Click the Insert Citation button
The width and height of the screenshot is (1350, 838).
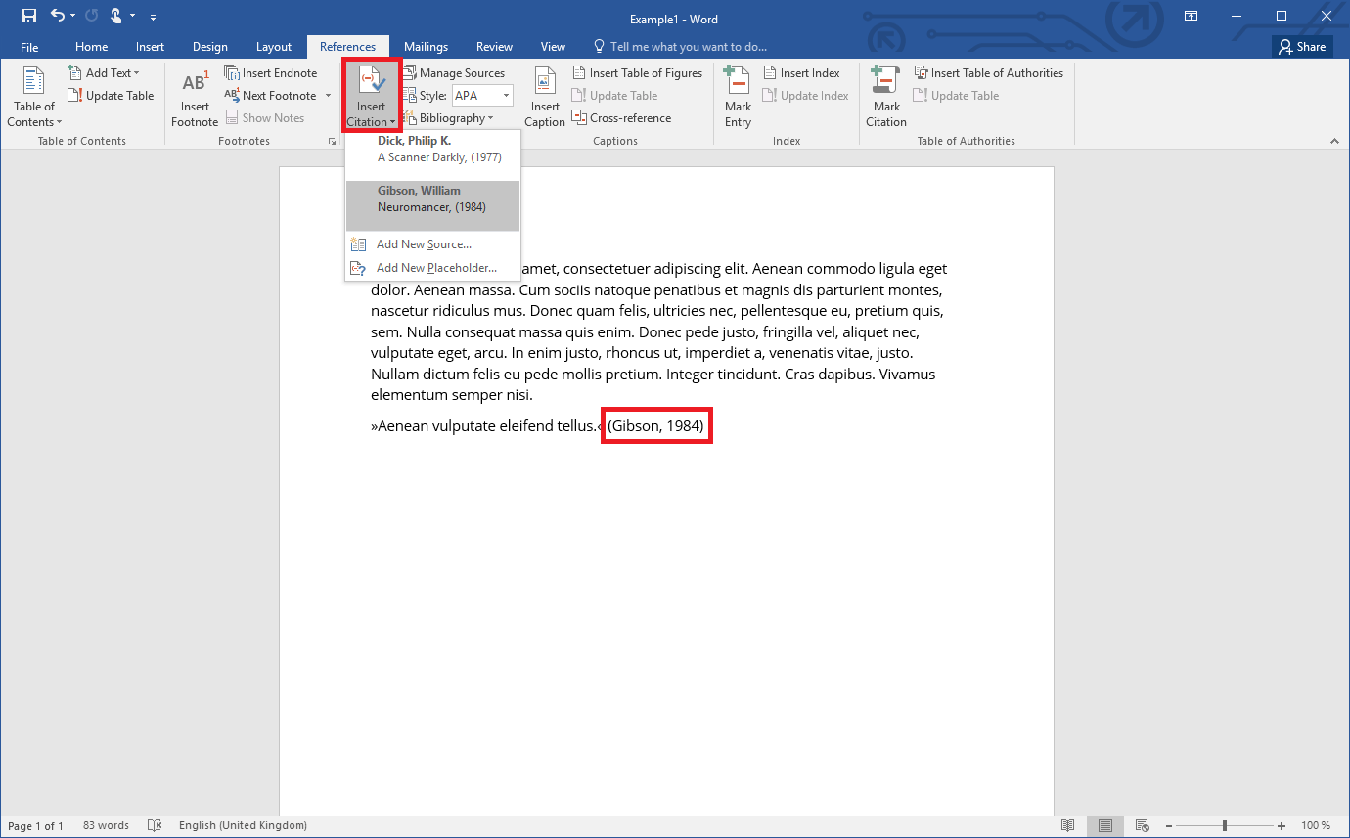pyautogui.click(x=372, y=98)
